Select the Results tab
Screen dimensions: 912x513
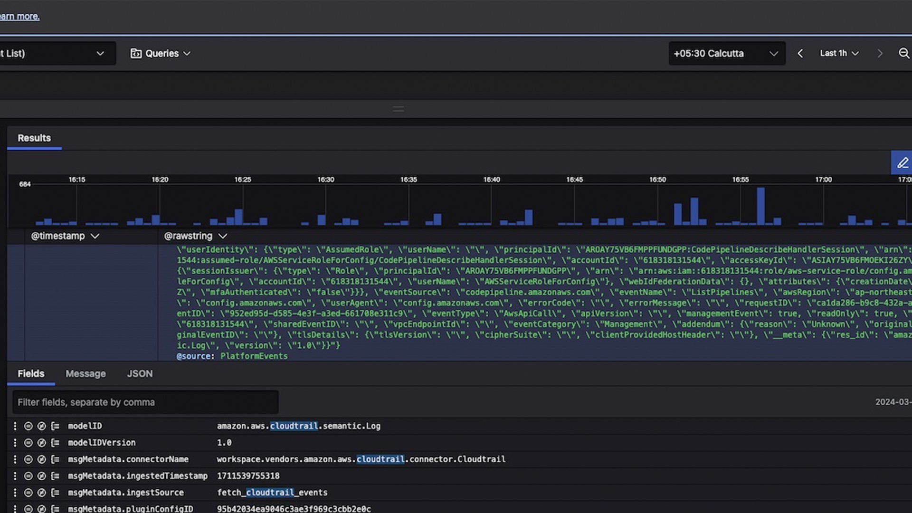point(34,138)
